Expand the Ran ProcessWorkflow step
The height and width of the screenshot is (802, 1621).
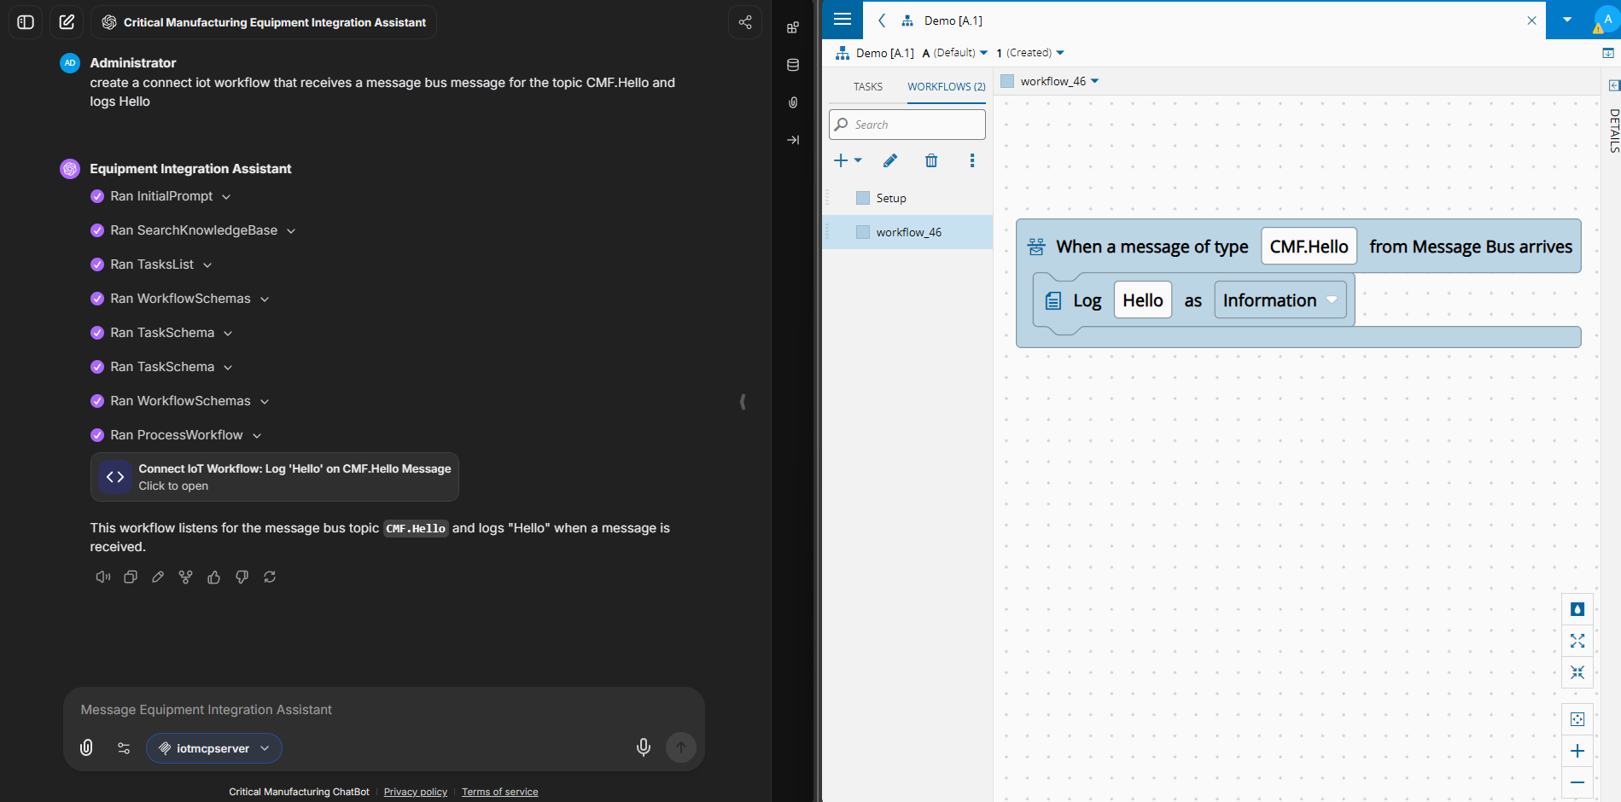[x=257, y=435]
